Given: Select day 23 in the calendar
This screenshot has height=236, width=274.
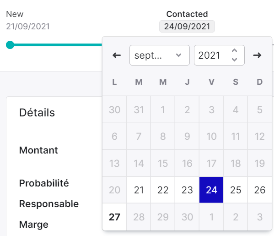Looking at the screenshot, I should point(187,190).
